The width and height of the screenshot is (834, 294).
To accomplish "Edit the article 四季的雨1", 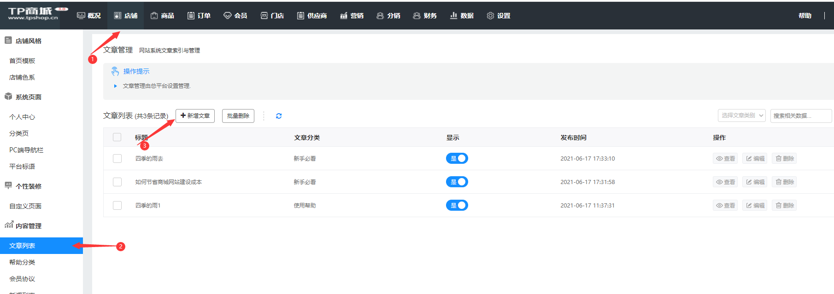I will (755, 206).
